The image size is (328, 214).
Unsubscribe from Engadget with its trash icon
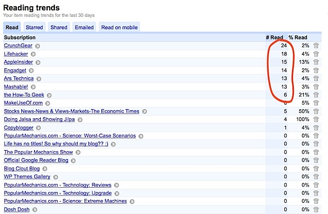(316, 71)
